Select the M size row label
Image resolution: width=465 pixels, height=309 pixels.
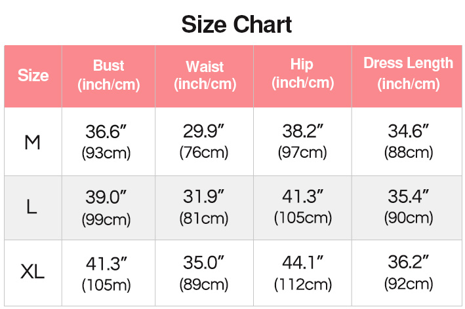32,142
